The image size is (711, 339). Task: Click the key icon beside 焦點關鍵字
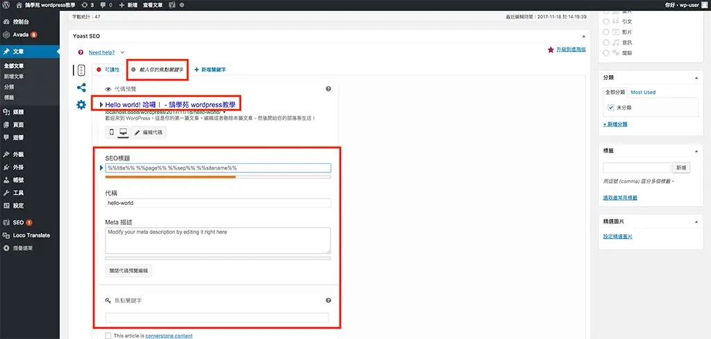tap(108, 301)
